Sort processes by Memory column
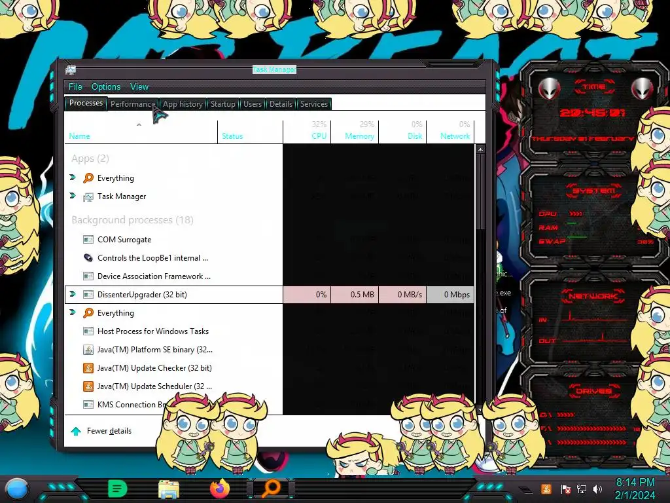This screenshot has width=670, height=503. [355, 132]
